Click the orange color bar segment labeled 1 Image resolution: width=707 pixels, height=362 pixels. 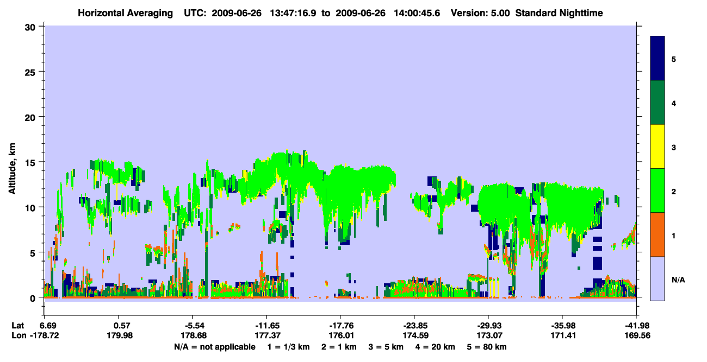click(x=658, y=234)
